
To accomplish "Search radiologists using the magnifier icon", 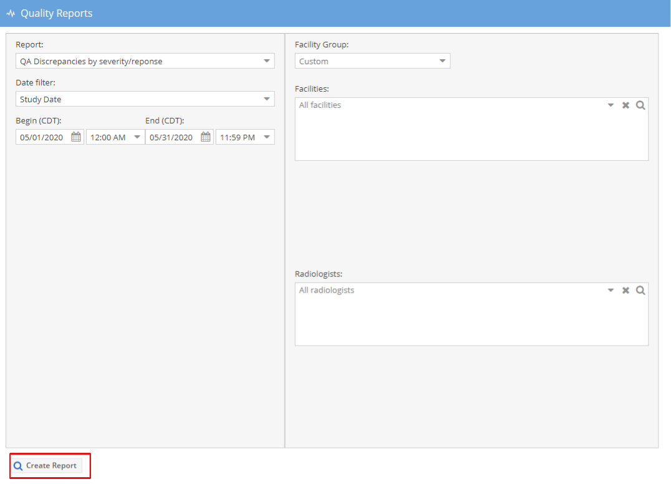I will 640,291.
